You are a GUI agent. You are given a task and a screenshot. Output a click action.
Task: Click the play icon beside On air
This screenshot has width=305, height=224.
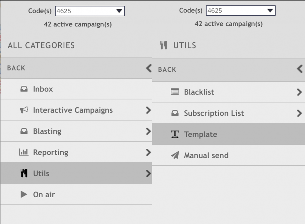coord(24,195)
